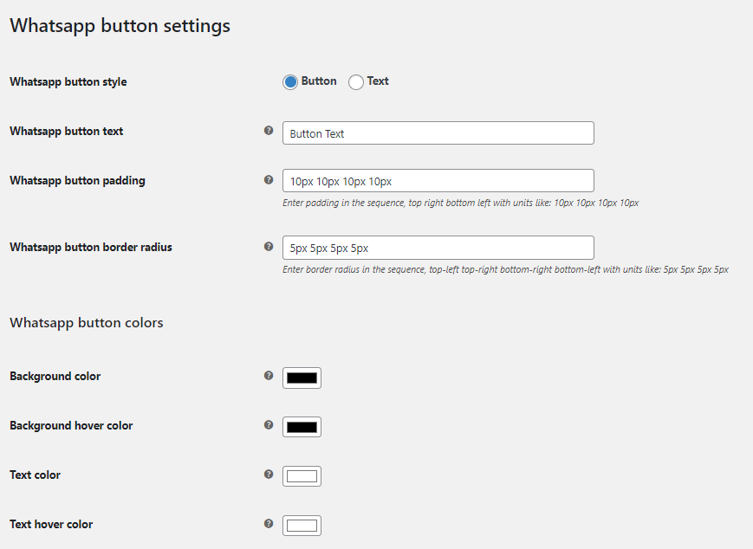Click the Whatsapp button padding input field
753x549 pixels.
pos(438,181)
